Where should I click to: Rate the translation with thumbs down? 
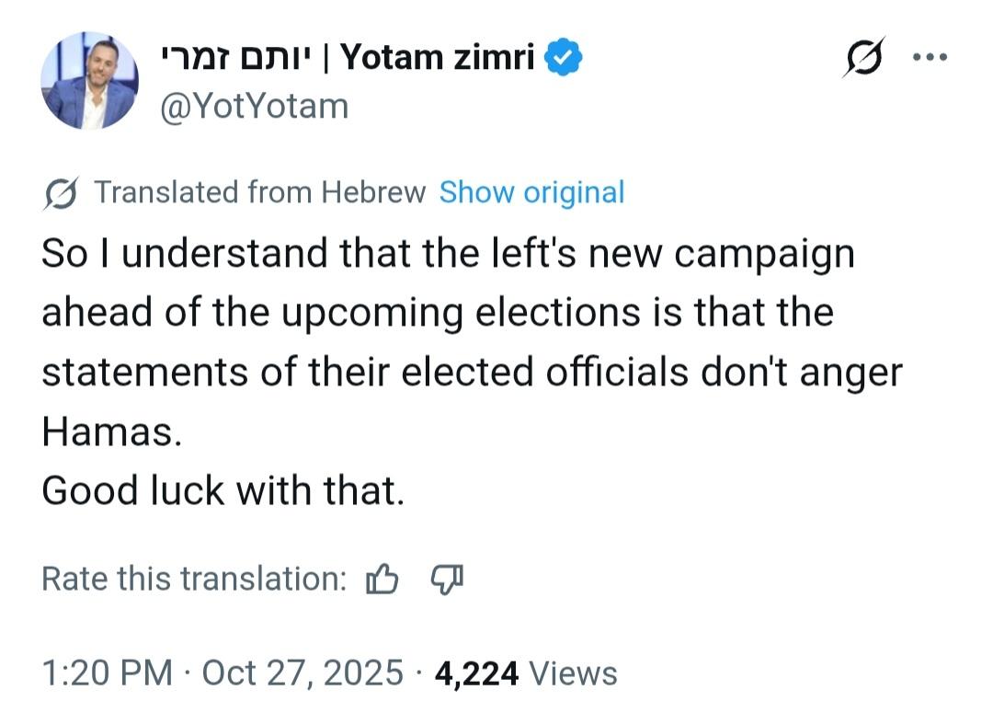447,579
